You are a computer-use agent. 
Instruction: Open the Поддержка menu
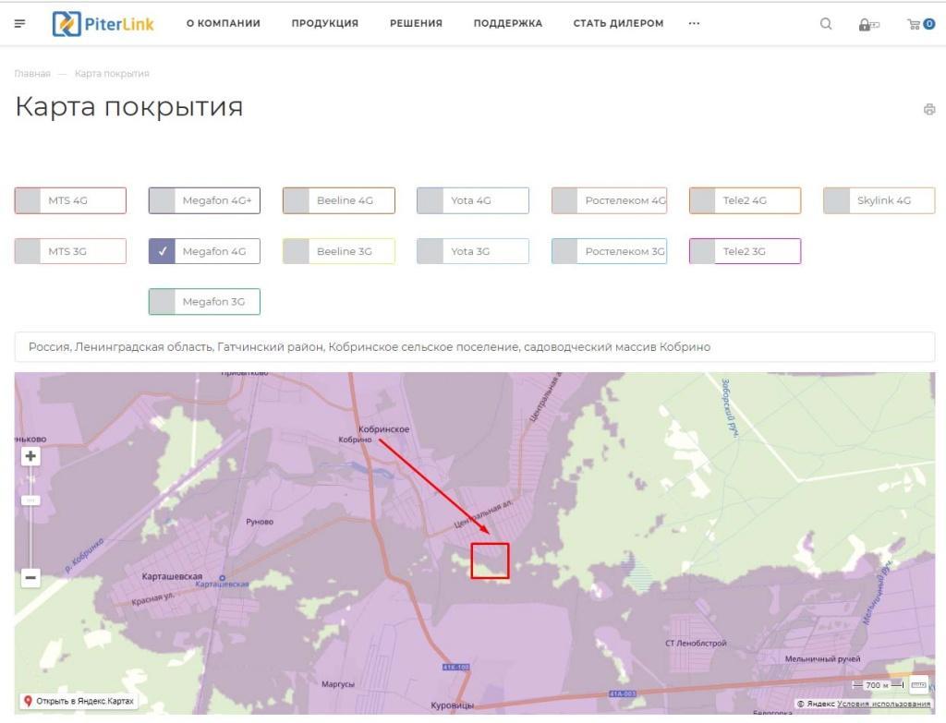pos(508,23)
